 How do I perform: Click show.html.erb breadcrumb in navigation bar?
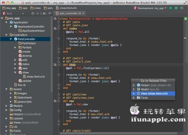click(66, 8)
